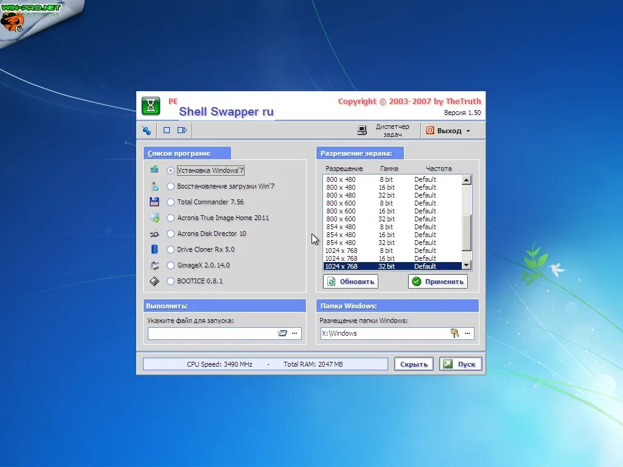
Task: Open the Выход dropdown arrow
Action: pos(468,131)
